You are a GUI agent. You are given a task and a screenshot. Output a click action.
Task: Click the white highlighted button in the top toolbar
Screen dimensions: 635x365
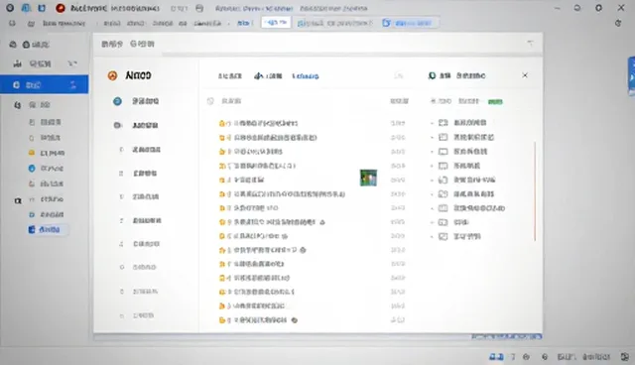coord(276,22)
